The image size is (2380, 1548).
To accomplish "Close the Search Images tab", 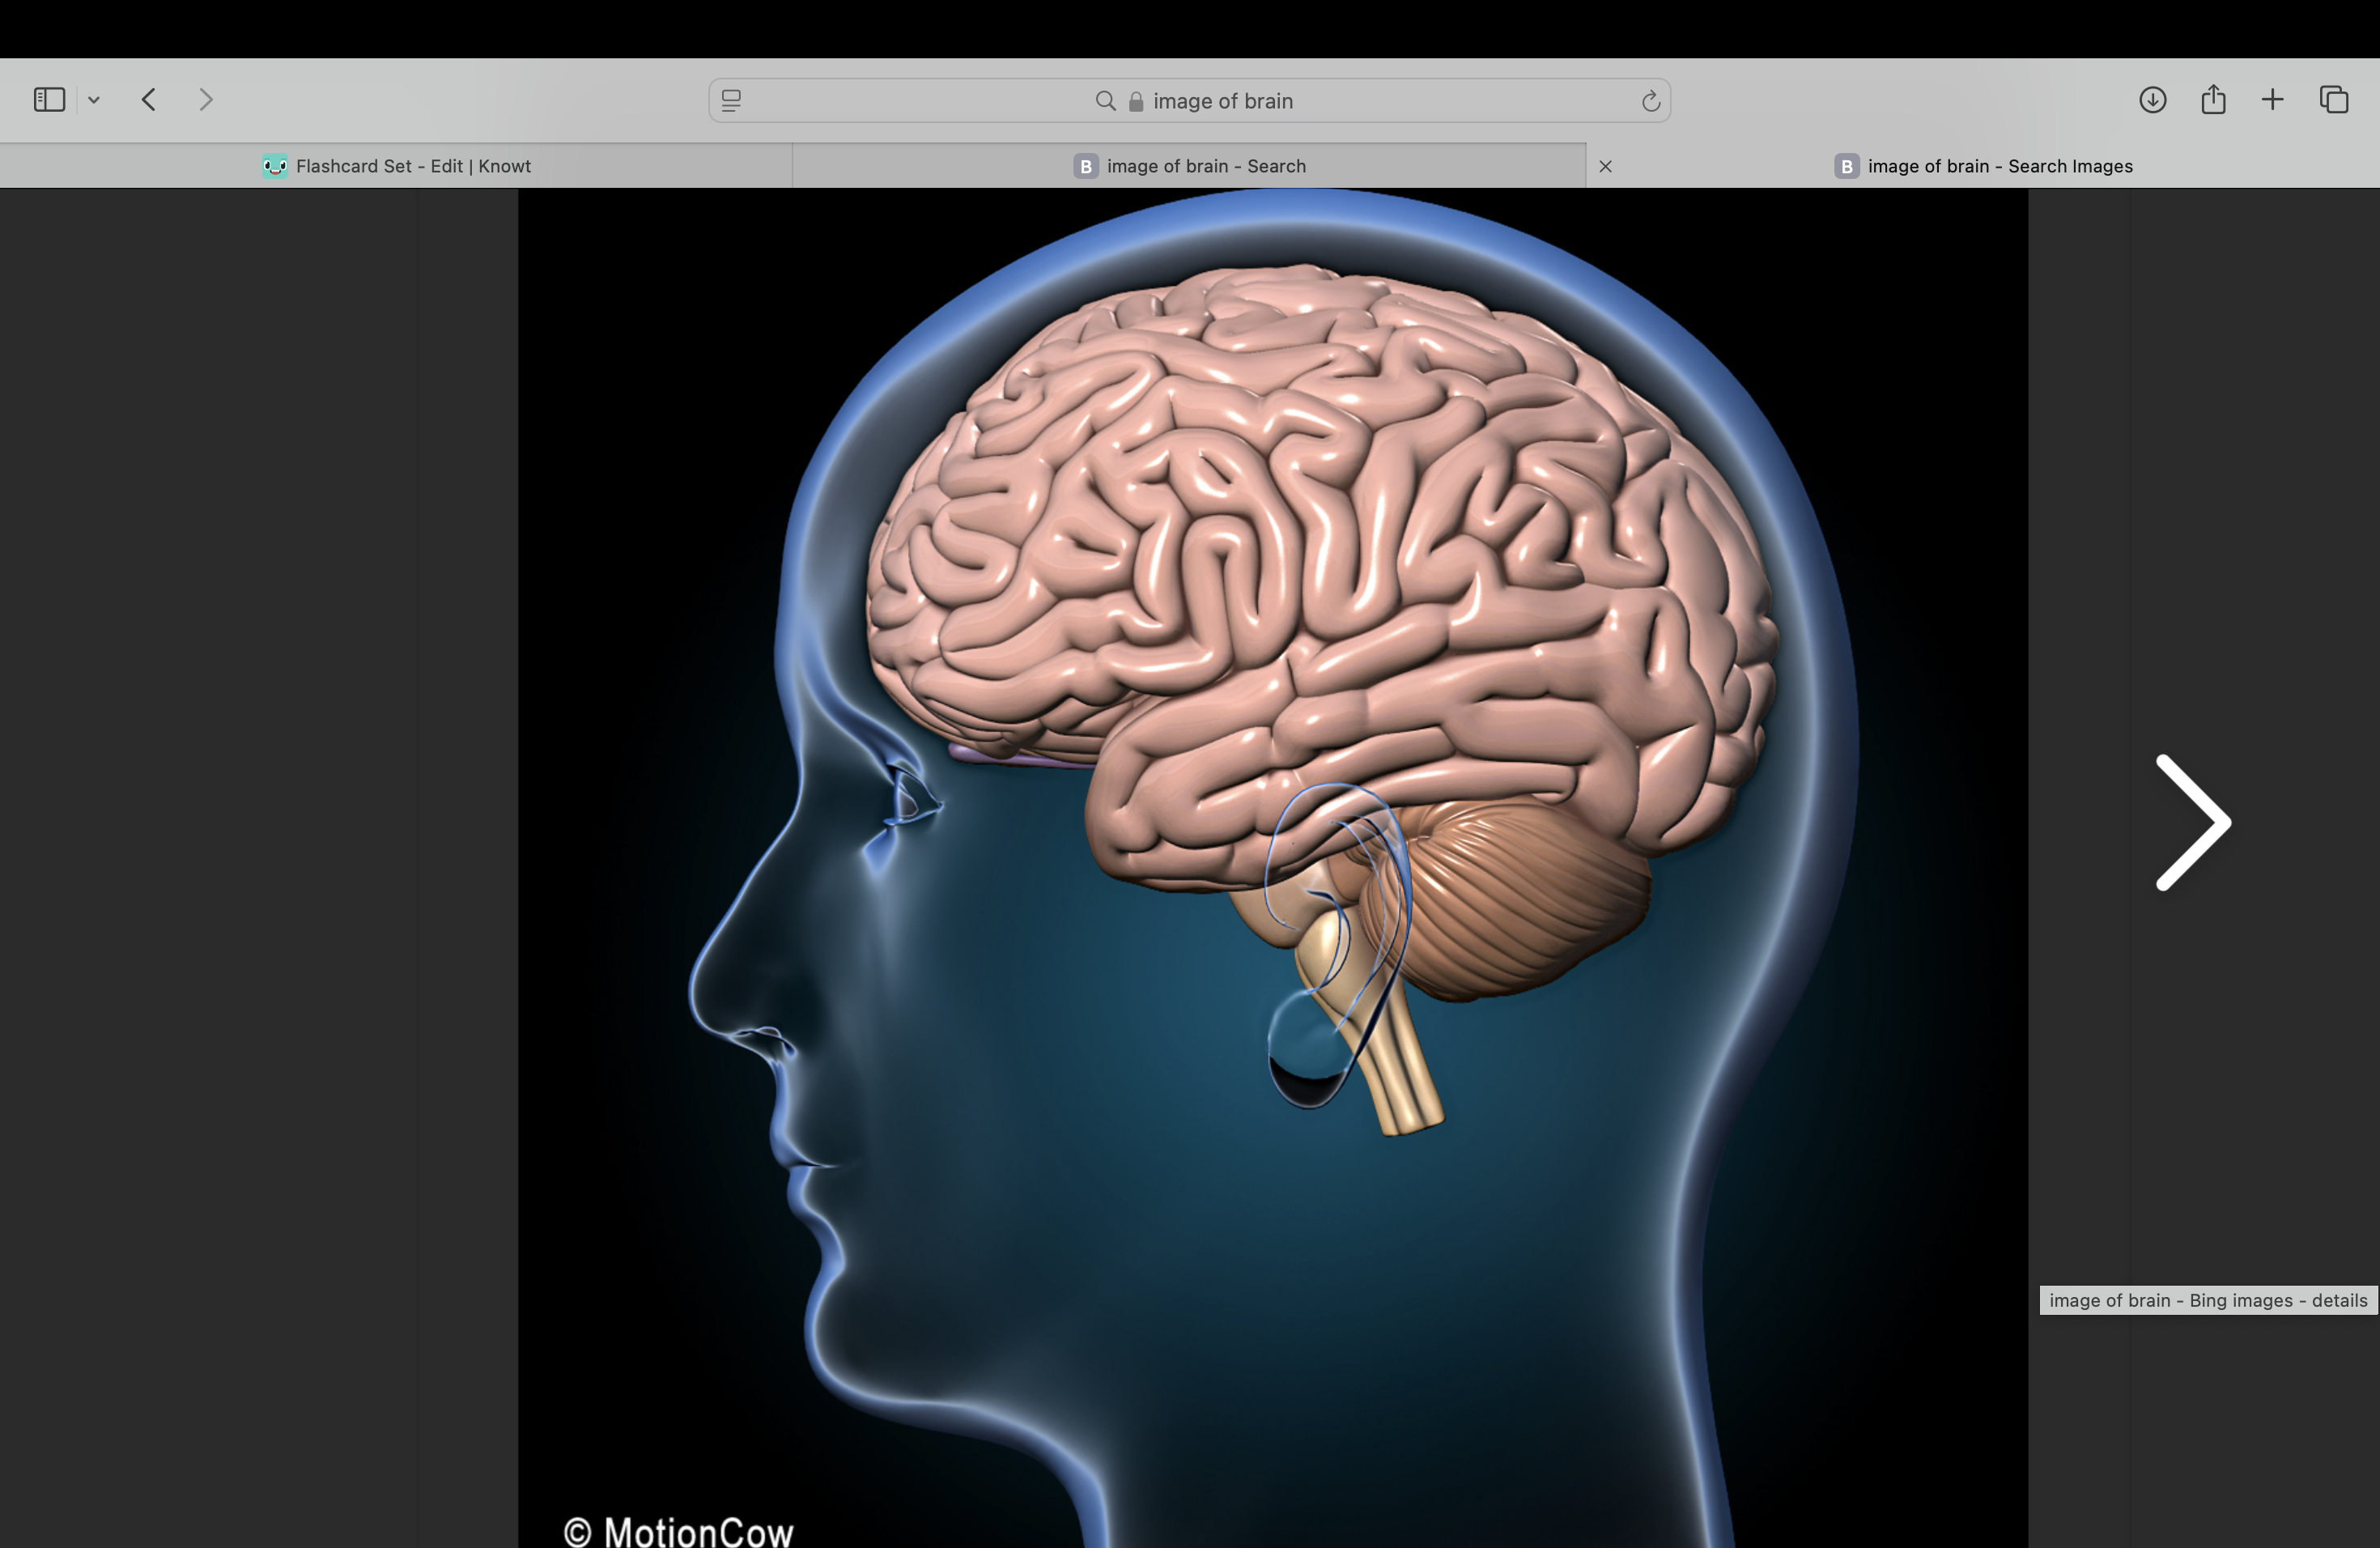I will [1605, 166].
